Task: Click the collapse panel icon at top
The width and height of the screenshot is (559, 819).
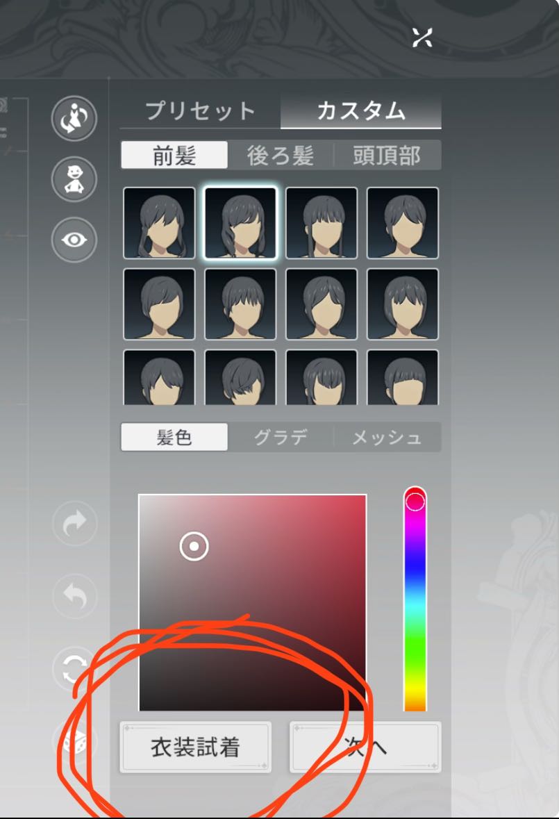Action: click(x=422, y=38)
